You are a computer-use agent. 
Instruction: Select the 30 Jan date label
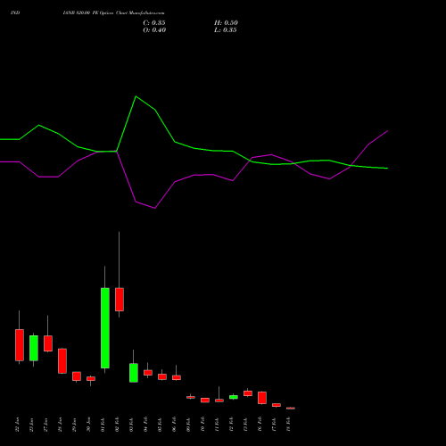pyautogui.click(x=88, y=425)
